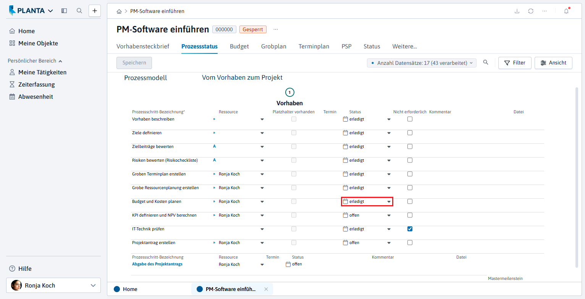585x299 pixels.
Task: Uncheck Nicht erforderlich for IT-Technik prüfen
Action: (410, 229)
